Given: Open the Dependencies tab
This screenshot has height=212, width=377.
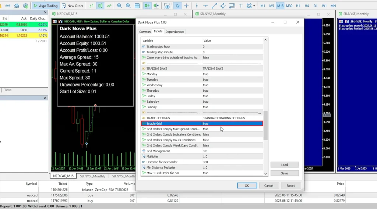Looking at the screenshot, I should coord(175,32).
